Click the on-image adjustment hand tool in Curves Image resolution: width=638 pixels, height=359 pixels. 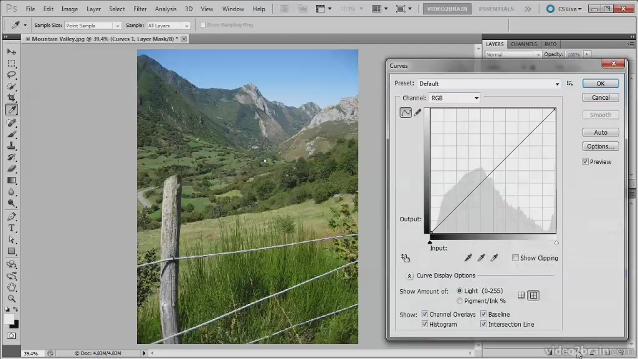tap(405, 257)
